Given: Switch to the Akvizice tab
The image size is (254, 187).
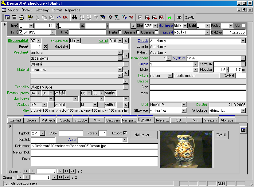Looking at the screenshot, I should 227,120.
